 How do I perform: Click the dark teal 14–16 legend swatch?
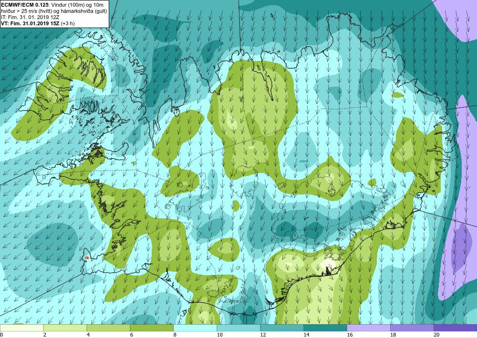[325, 328]
